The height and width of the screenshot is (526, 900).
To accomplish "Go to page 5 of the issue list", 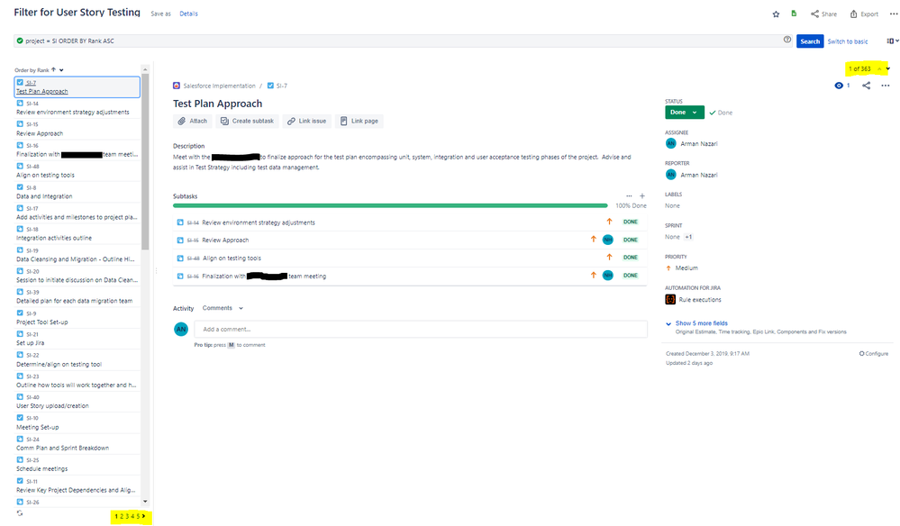I will pyautogui.click(x=138, y=516).
